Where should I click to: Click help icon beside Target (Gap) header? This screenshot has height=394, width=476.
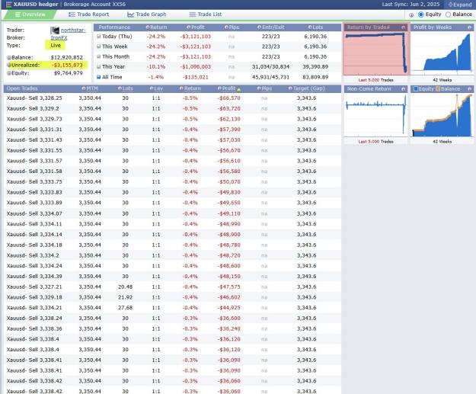[x=290, y=88]
